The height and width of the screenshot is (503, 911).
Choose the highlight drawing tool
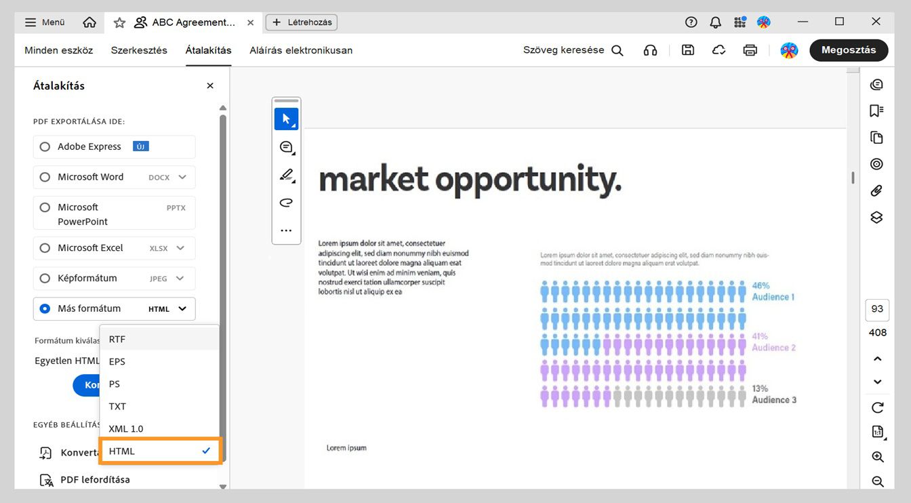coord(285,174)
